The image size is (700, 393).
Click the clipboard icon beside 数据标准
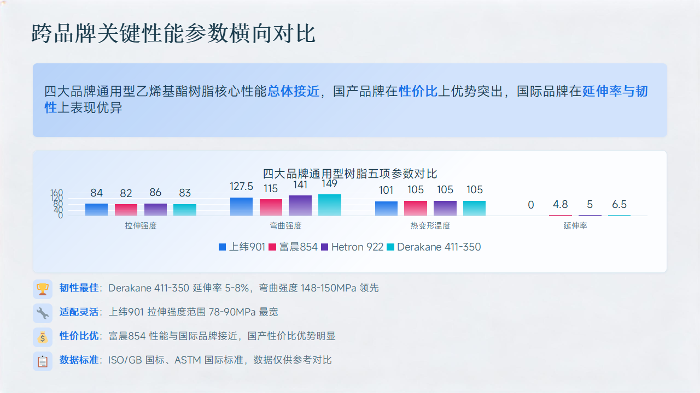[43, 361]
